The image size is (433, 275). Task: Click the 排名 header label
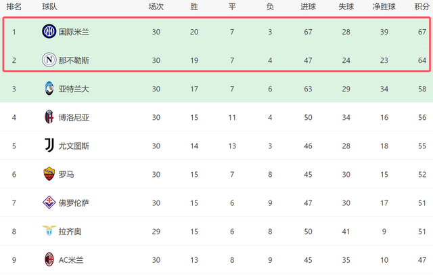click(x=14, y=7)
